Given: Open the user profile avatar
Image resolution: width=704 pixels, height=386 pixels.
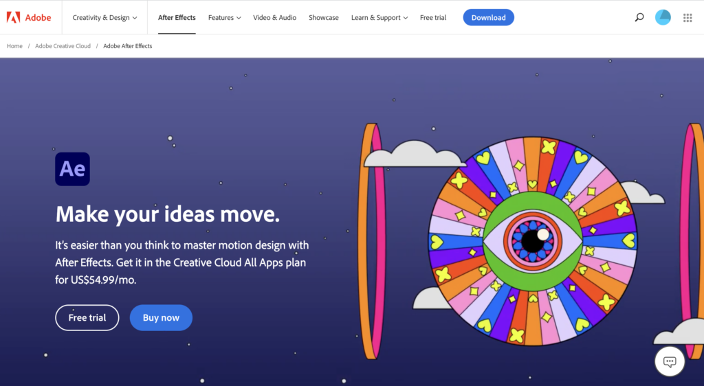Looking at the screenshot, I should pyautogui.click(x=663, y=17).
